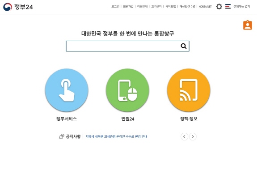Click the striped hamburger menu icon
This screenshot has height=178, width=257.
(x=228, y=6)
